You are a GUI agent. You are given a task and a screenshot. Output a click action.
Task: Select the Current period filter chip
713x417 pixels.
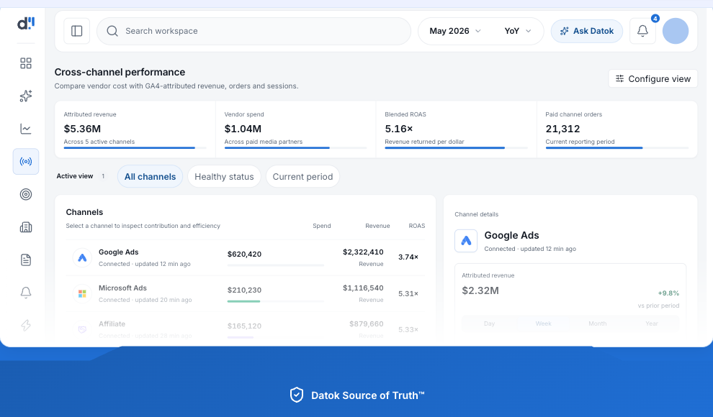tap(302, 177)
